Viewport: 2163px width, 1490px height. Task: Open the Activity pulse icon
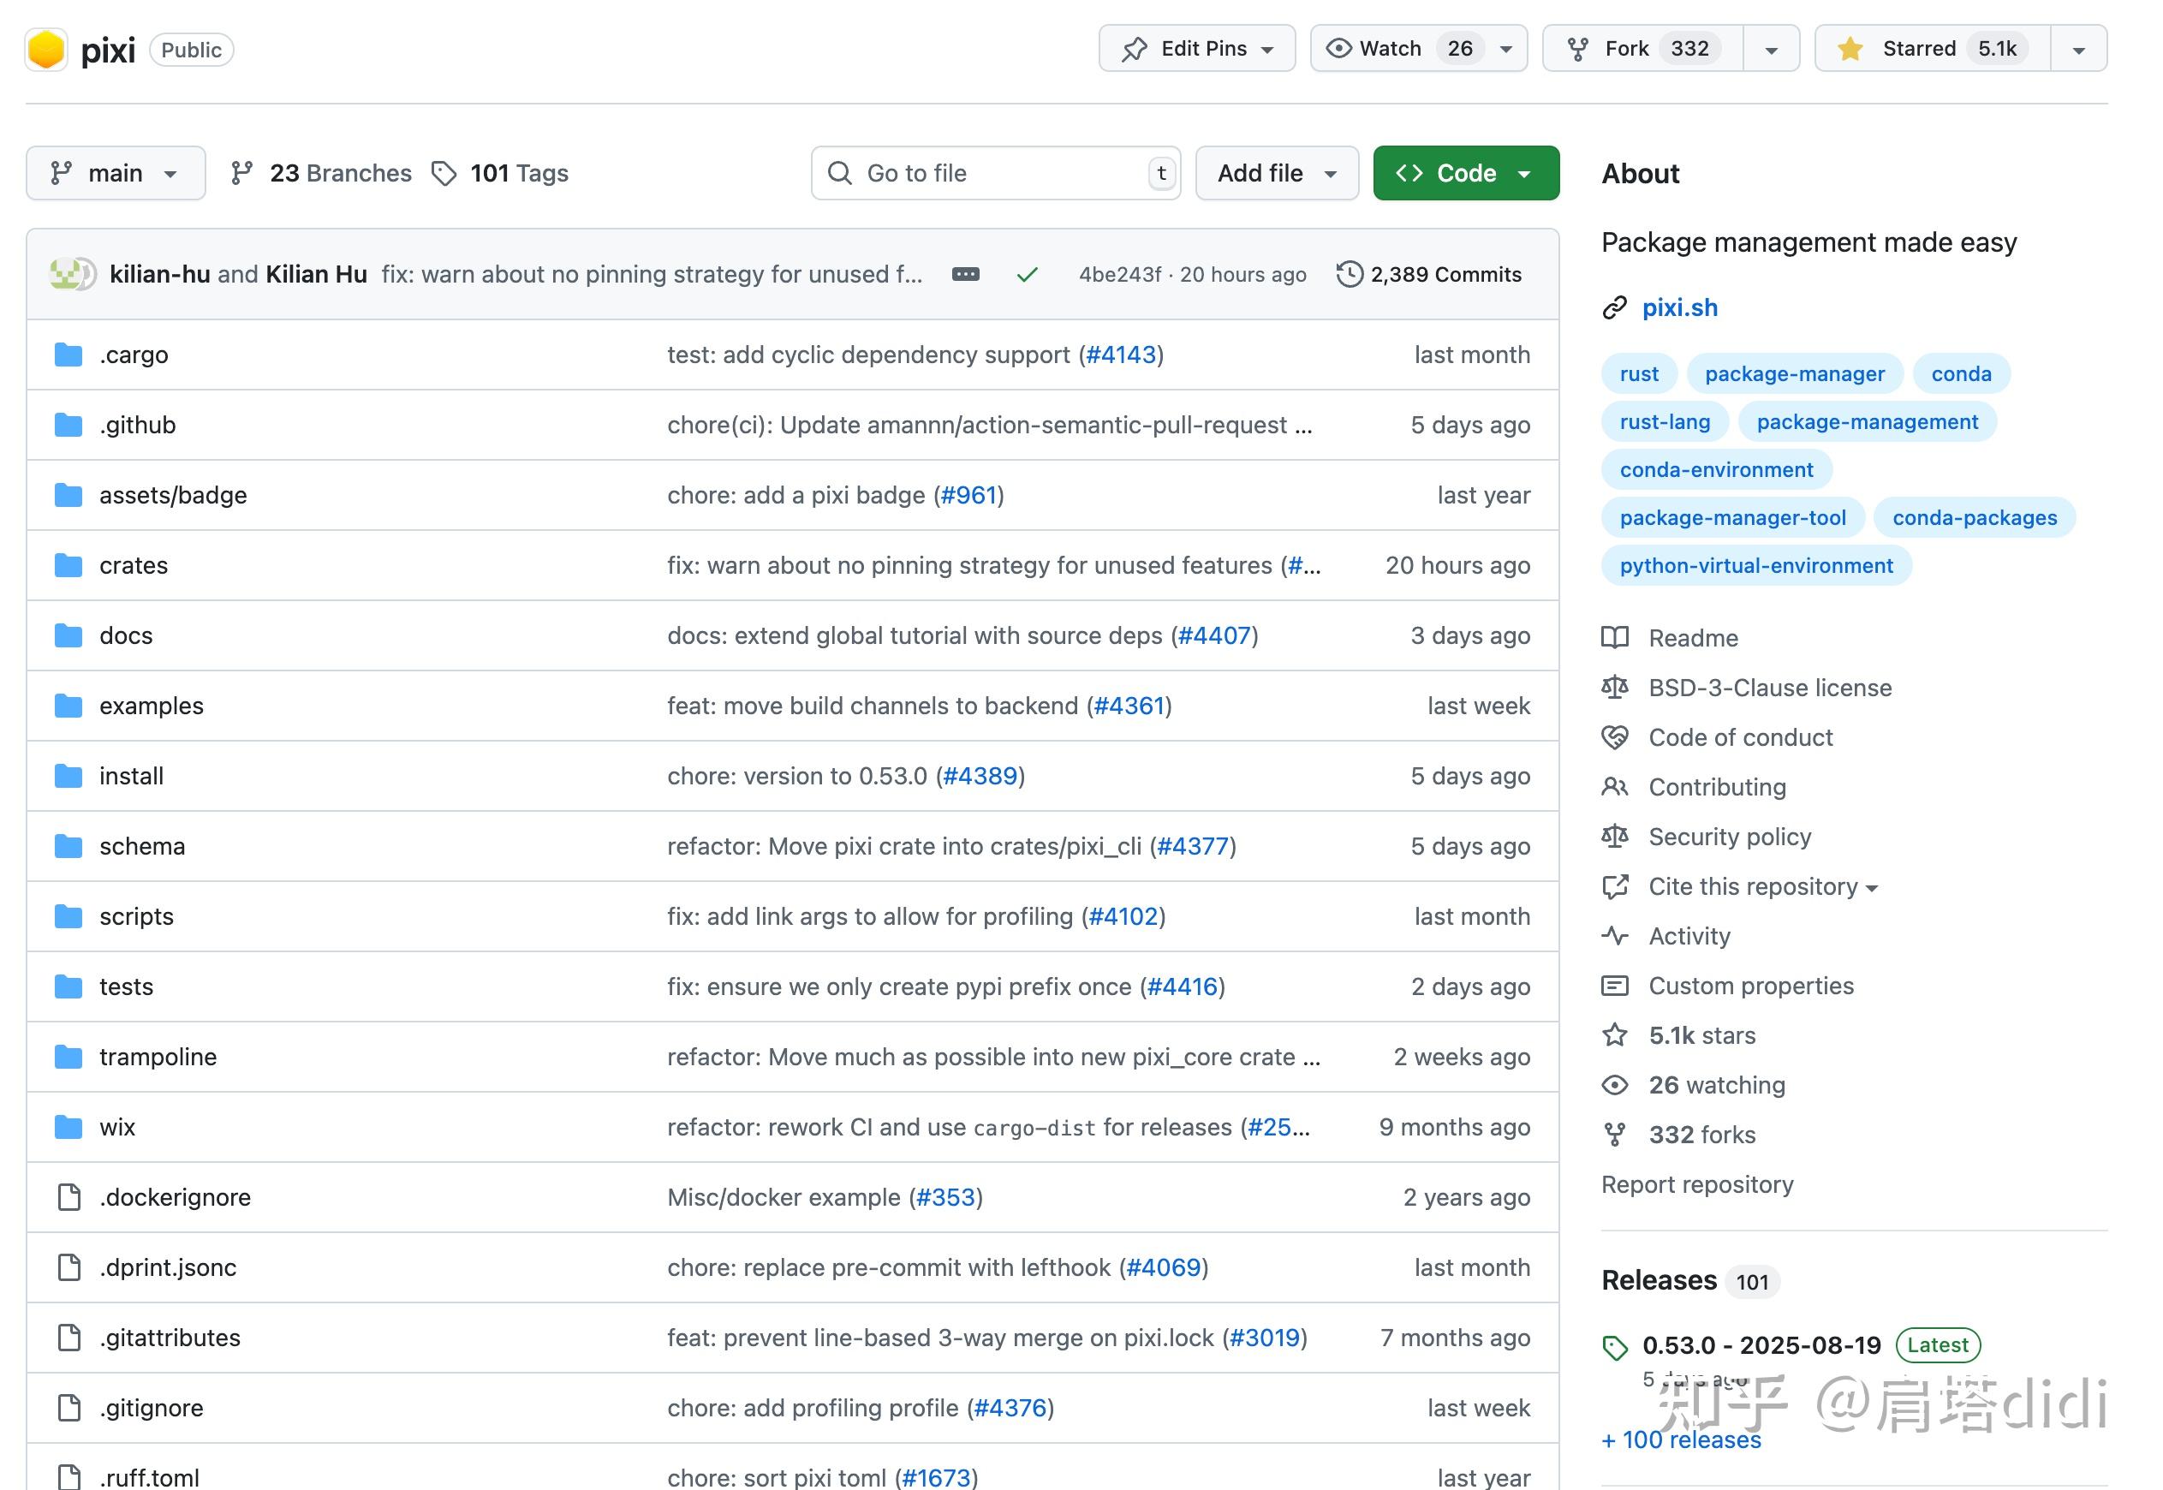pyautogui.click(x=1614, y=935)
